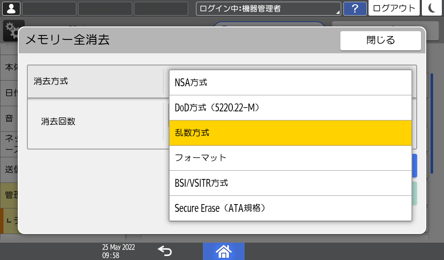Click the ログアウト button
The width and height of the screenshot is (444, 260).
(x=394, y=8)
